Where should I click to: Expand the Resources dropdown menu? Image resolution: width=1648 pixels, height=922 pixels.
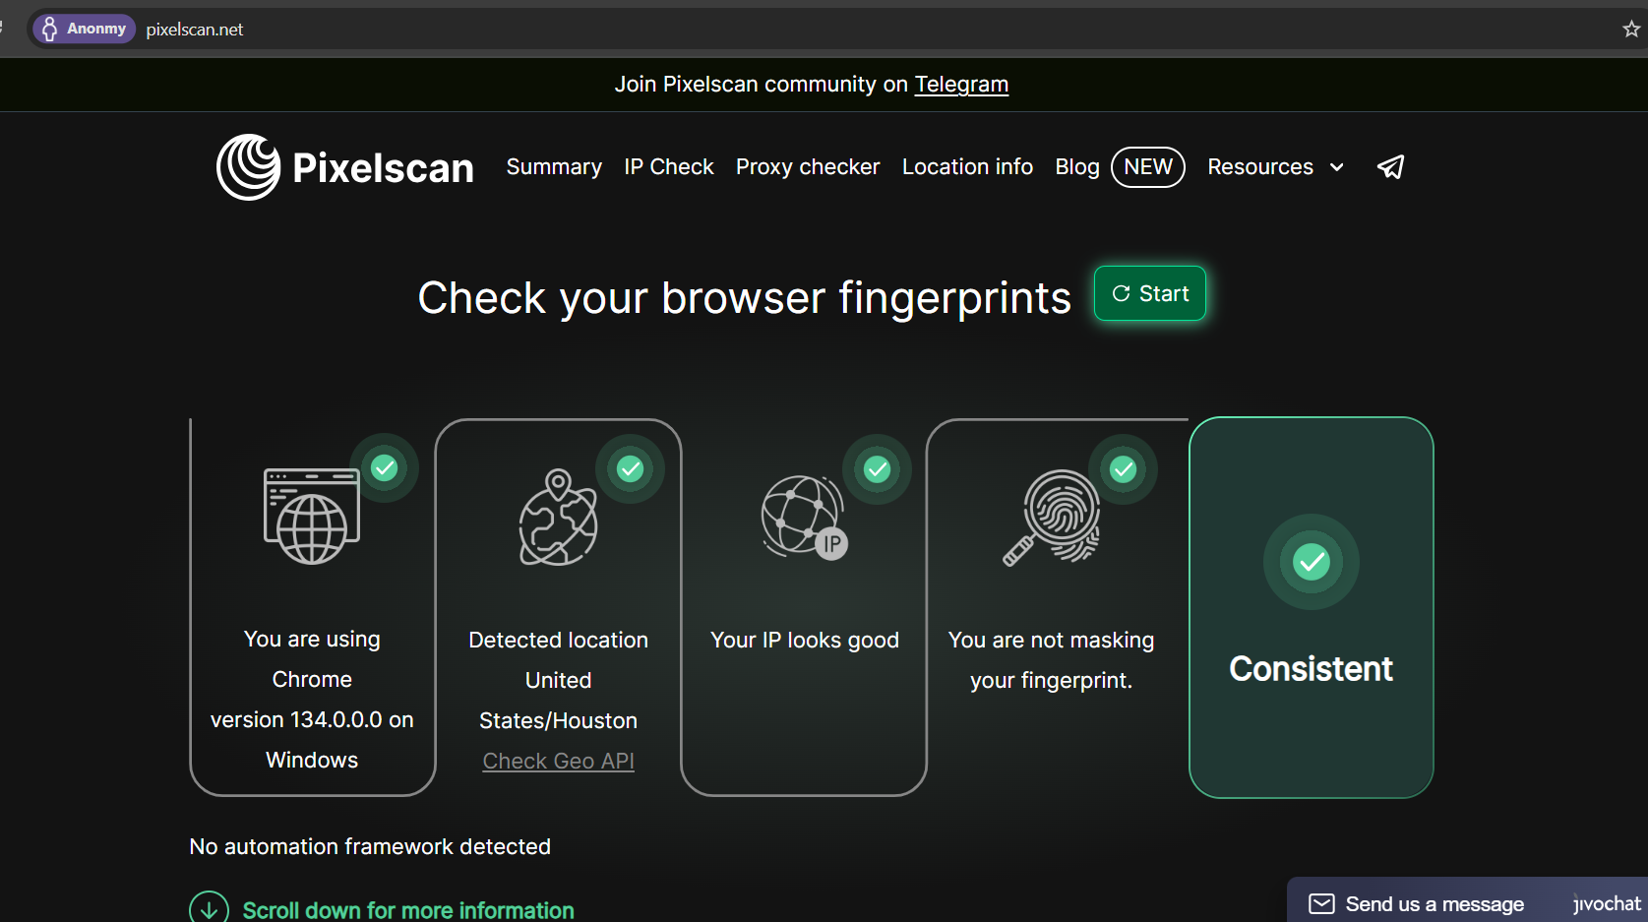coord(1275,167)
